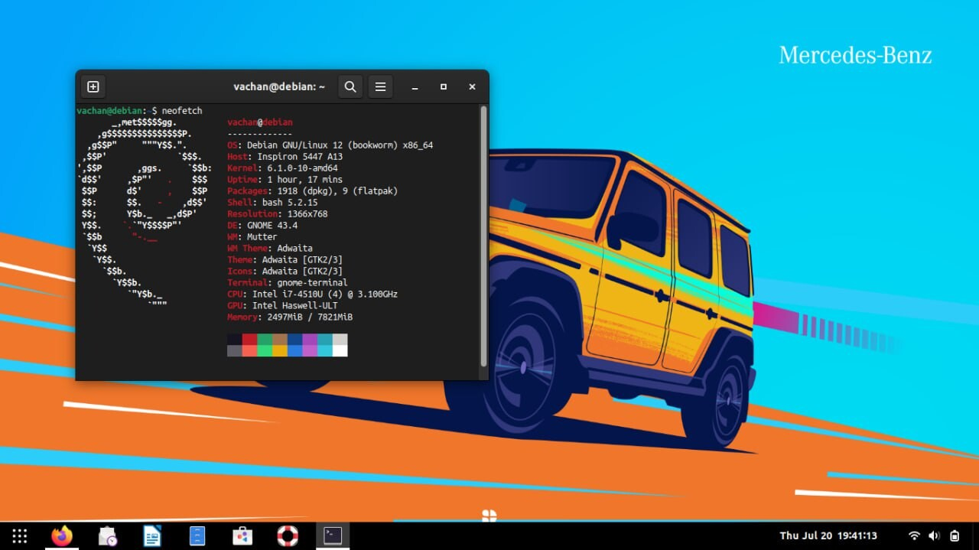The image size is (979, 550).
Task: Open Evolution mail and calendar app
Action: click(x=108, y=536)
